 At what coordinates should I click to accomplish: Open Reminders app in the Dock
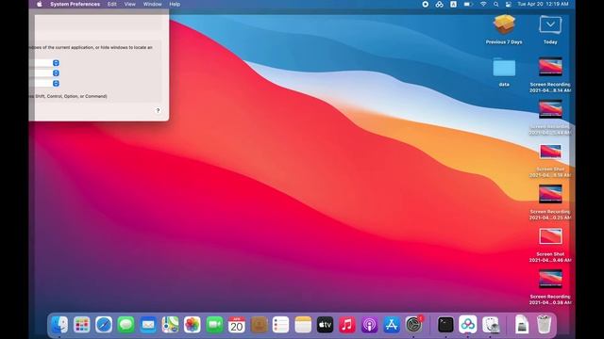(x=281, y=325)
